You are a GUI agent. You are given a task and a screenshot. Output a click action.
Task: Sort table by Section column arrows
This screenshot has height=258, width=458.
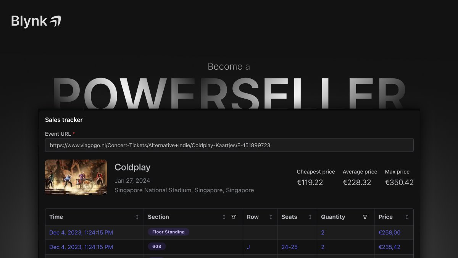pos(224,217)
